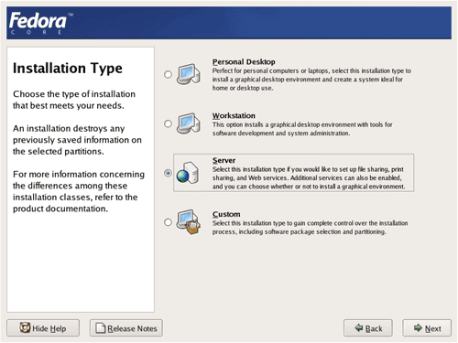Click the document icon on Release Notes
The height and width of the screenshot is (343, 458).
click(101, 328)
